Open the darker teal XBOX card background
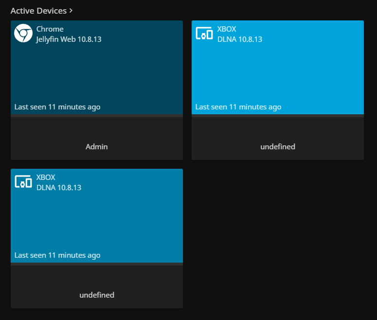The height and width of the screenshot is (320, 377). (96, 221)
